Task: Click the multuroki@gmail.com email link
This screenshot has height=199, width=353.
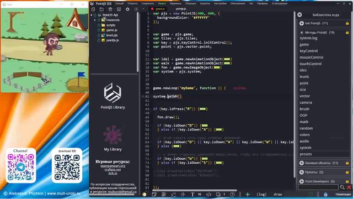Action: 122,192
